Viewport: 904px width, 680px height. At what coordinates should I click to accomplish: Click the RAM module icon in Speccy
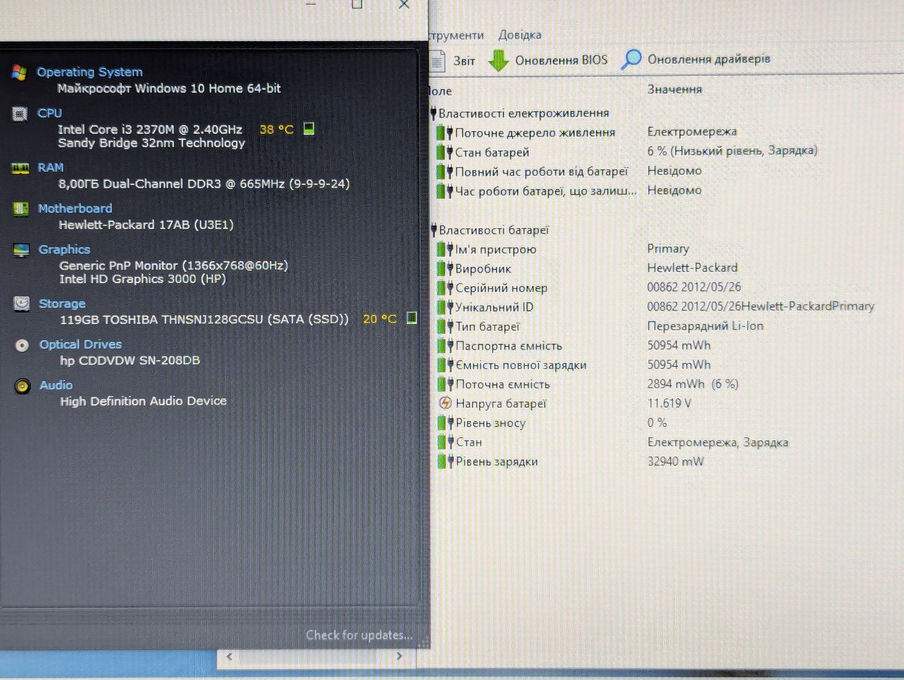tap(20, 168)
